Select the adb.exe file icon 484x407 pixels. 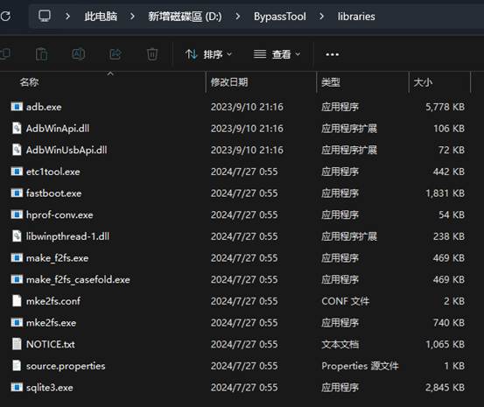(17, 107)
